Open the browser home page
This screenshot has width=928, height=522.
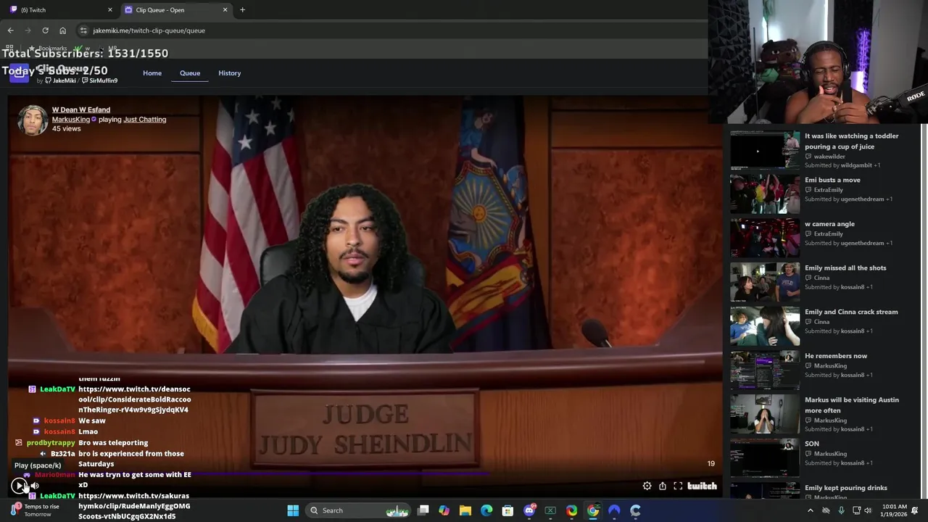click(x=62, y=30)
